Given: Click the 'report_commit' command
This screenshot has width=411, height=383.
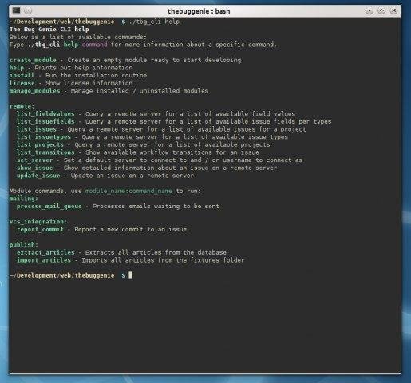Looking at the screenshot, I should click(40, 229).
